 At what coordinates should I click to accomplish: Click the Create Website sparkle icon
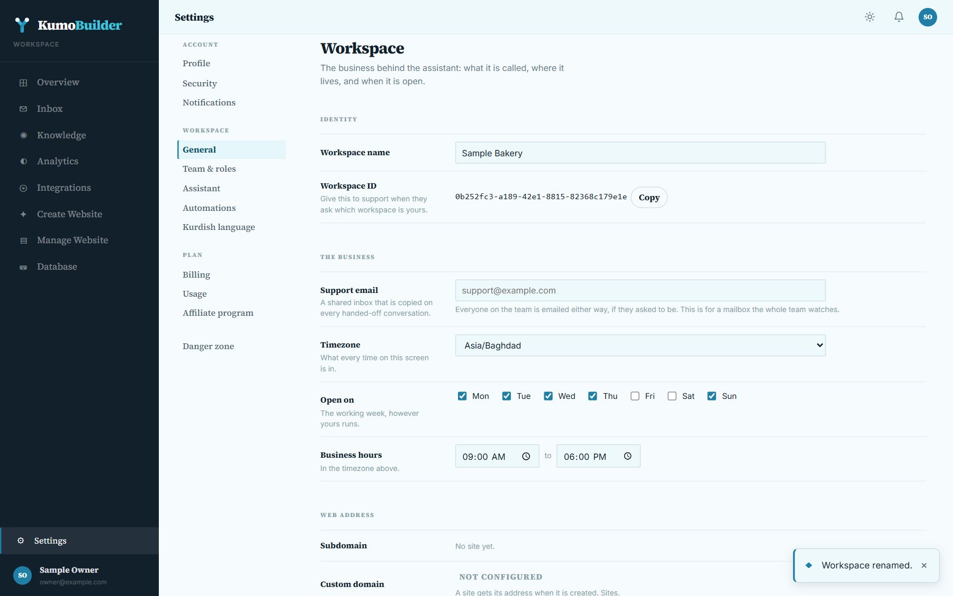coord(23,214)
